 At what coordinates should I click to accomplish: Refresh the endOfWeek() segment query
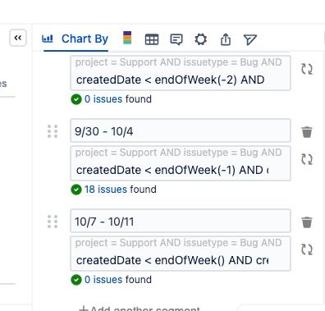[307, 249]
